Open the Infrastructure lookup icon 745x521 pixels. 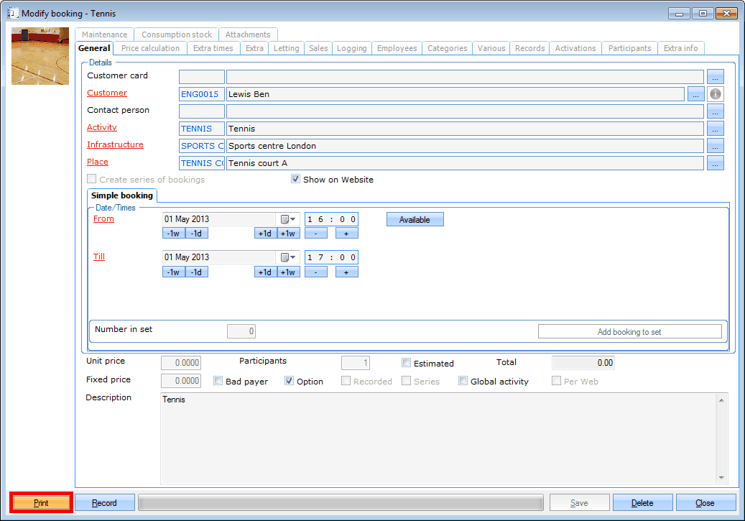716,145
